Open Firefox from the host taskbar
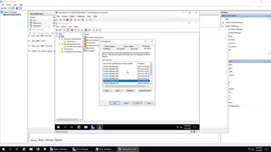 tap(38, 149)
